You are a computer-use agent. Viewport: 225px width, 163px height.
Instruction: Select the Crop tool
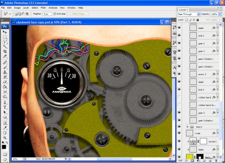(5, 51)
